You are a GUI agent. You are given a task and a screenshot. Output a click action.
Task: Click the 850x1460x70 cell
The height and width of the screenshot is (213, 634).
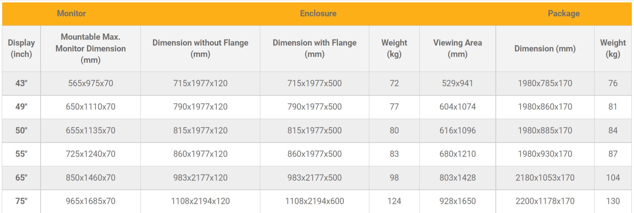90,178
